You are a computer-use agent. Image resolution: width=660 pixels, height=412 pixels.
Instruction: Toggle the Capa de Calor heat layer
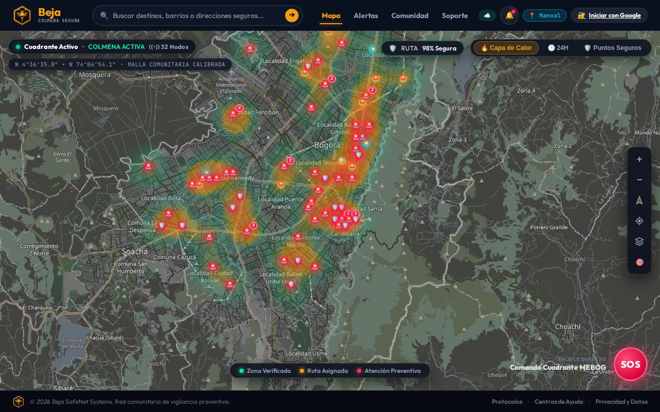(x=506, y=48)
